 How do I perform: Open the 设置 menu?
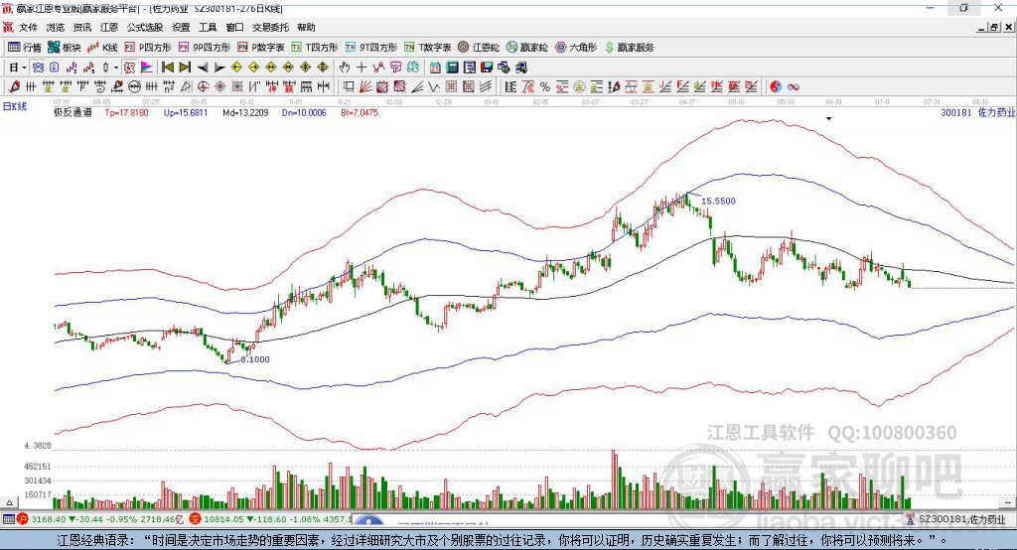(181, 27)
